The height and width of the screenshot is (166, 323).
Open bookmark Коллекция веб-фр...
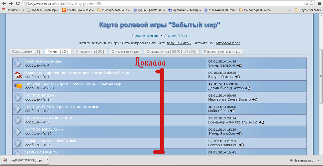point(43,10)
